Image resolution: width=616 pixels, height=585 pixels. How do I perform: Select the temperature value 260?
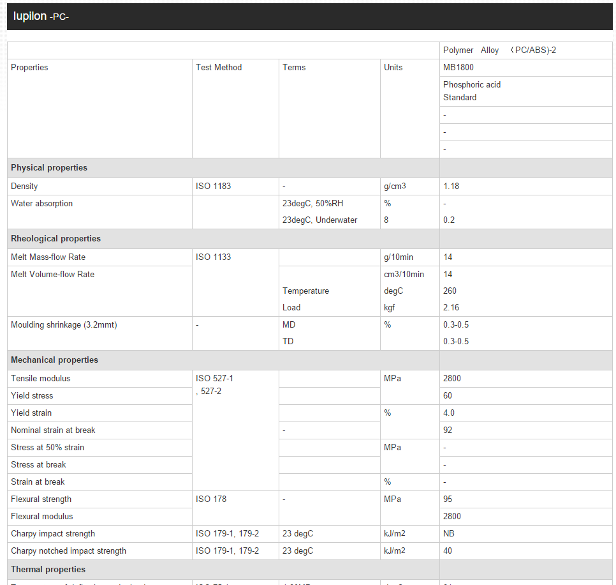coord(450,291)
